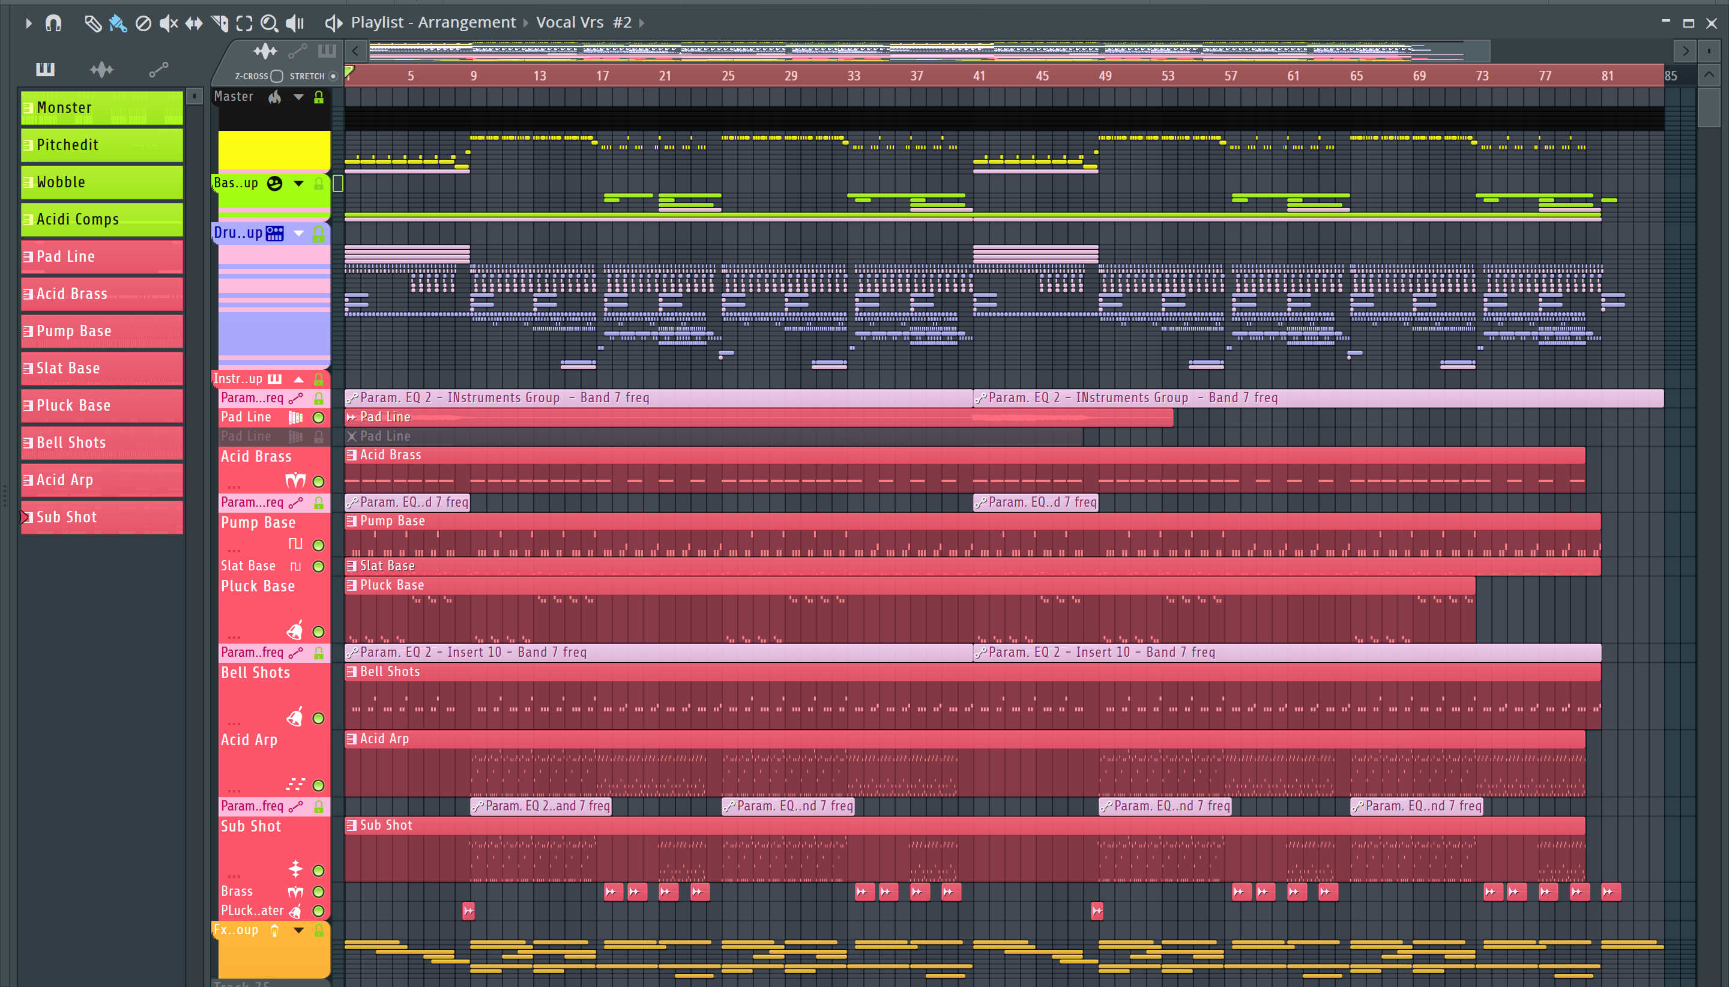1729x987 pixels.
Task: Choose the Mute tool in toolbar
Action: (168, 24)
